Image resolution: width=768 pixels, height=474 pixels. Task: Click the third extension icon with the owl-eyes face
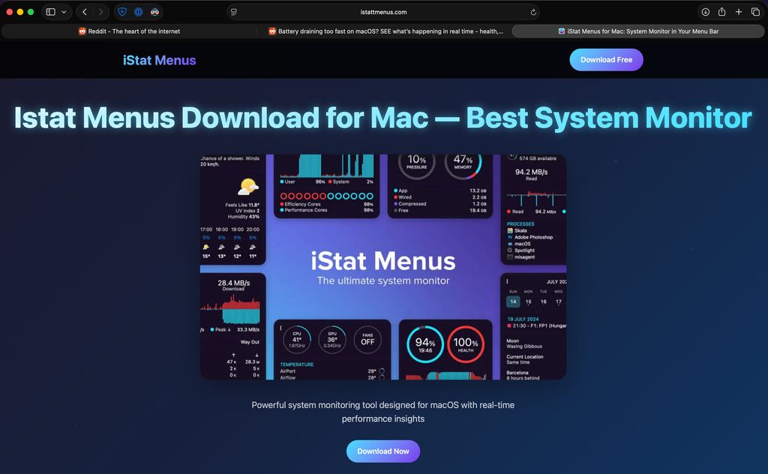154,12
